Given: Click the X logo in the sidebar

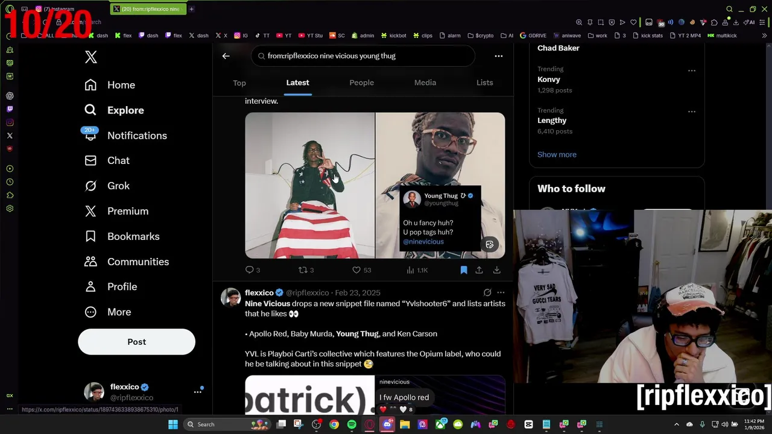Looking at the screenshot, I should pyautogui.click(x=90, y=57).
